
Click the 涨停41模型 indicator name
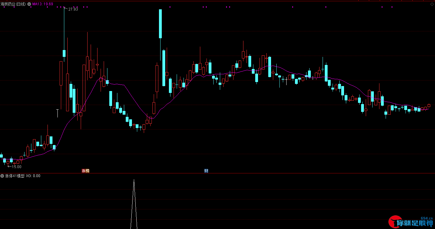(15, 176)
